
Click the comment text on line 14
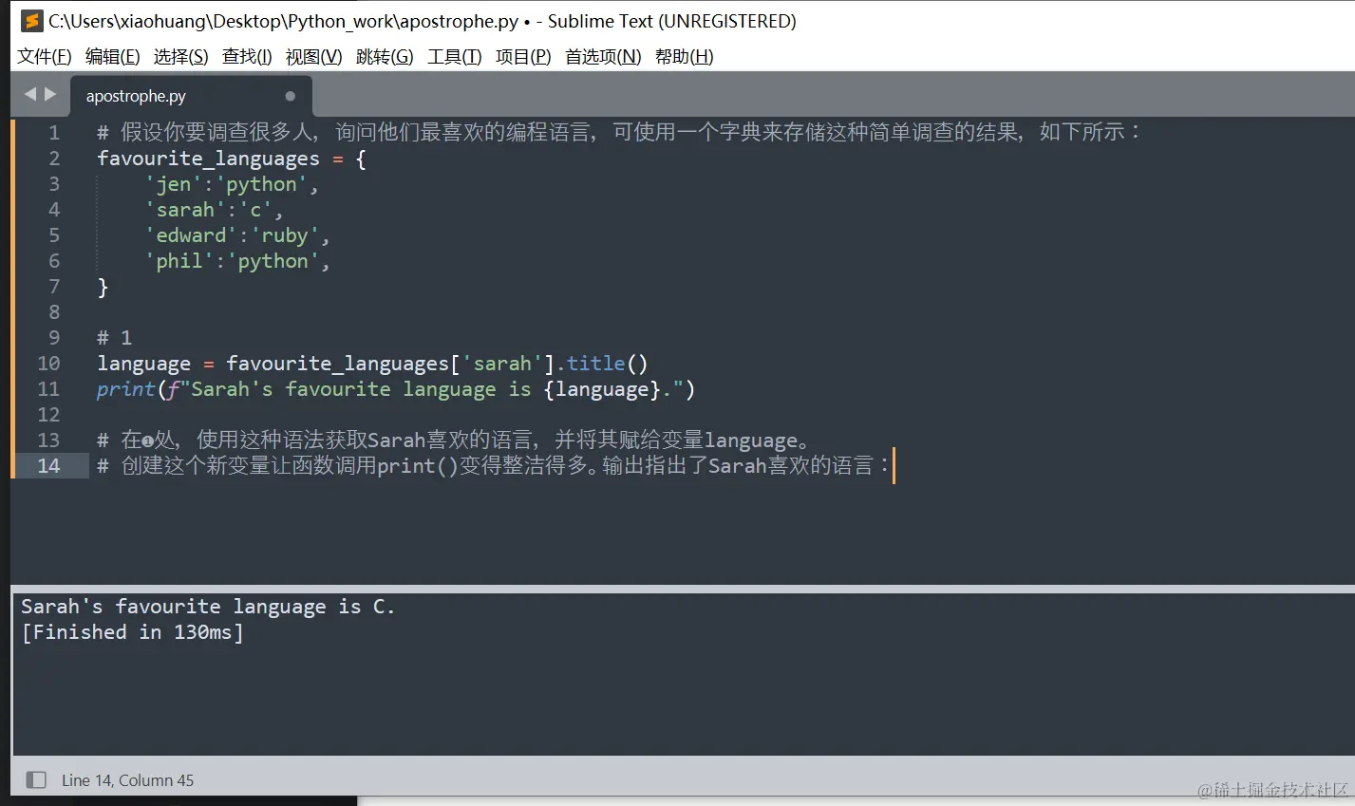coord(494,465)
